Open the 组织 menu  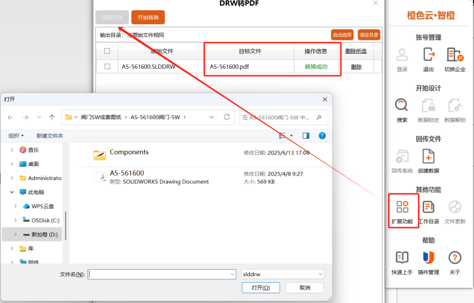click(16, 136)
